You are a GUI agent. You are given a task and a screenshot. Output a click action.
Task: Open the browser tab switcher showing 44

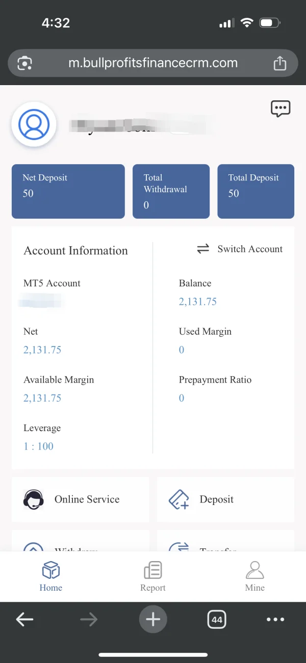[x=217, y=620]
